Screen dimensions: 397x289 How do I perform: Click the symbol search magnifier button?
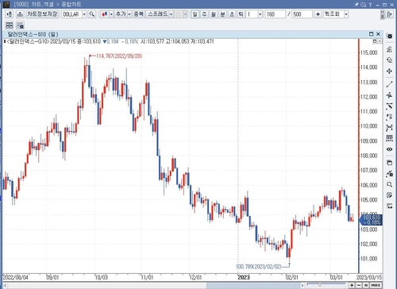pyautogui.click(x=92, y=14)
